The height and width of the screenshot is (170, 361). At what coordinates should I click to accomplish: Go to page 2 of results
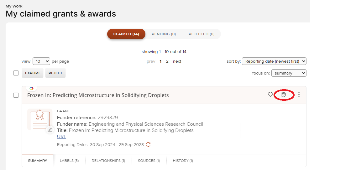[167, 61]
